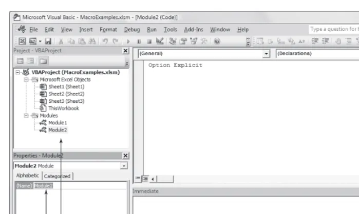Click View Code icon in Project panel
This screenshot has height=214, width=359.
(x=20, y=61)
